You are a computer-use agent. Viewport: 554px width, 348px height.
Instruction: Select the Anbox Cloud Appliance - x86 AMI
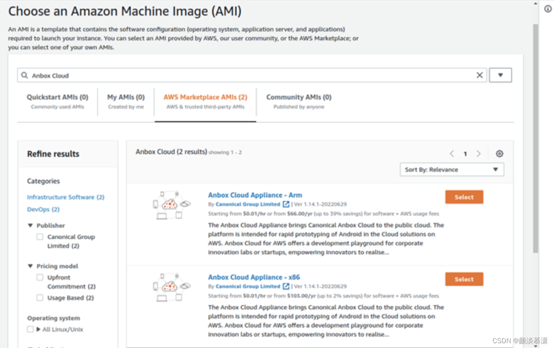[464, 279]
